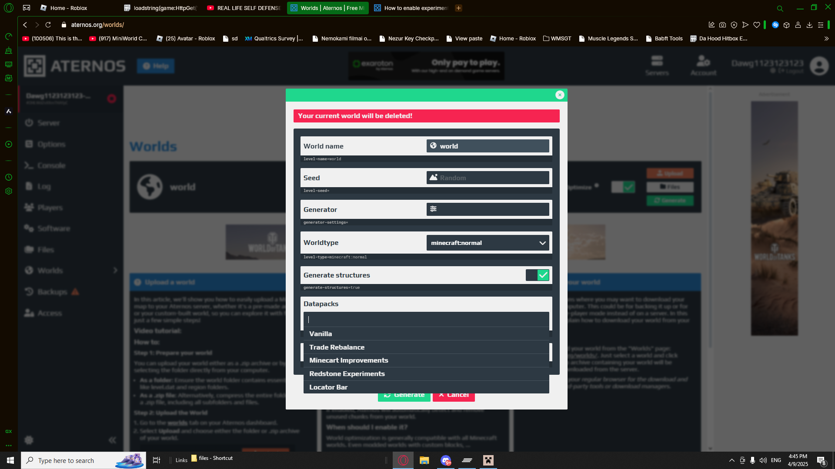Select the Locator Bar datapack option
The height and width of the screenshot is (469, 835).
coord(426,387)
